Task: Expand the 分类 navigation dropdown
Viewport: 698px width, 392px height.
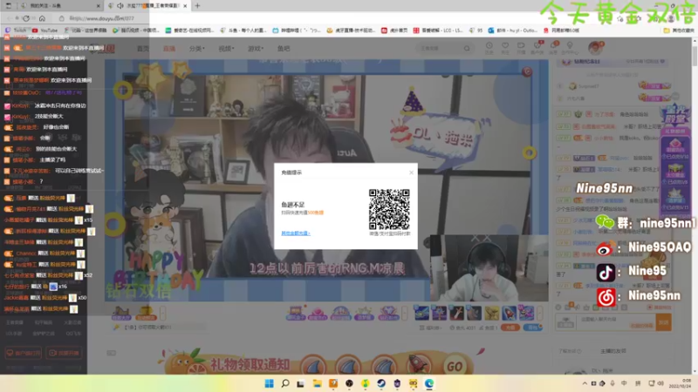Action: click(x=197, y=49)
